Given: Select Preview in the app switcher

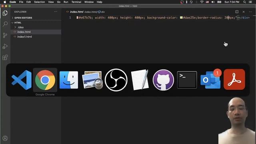Looking at the screenshot, I should pyautogui.click(x=92, y=80).
